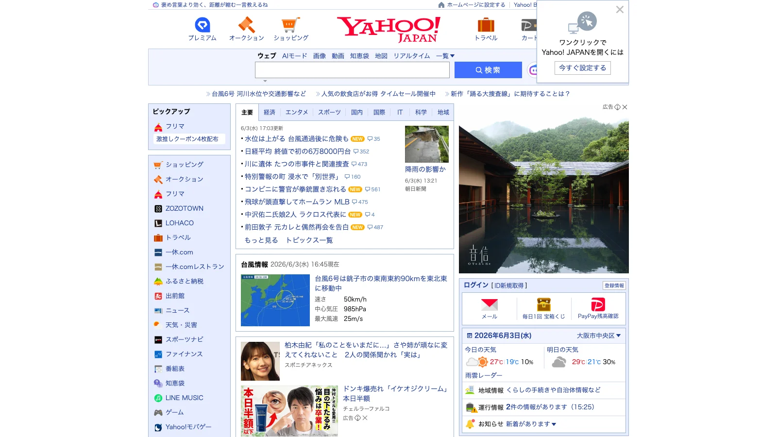Switch to the 経済 news tab
The image size is (777, 437).
coord(270,112)
